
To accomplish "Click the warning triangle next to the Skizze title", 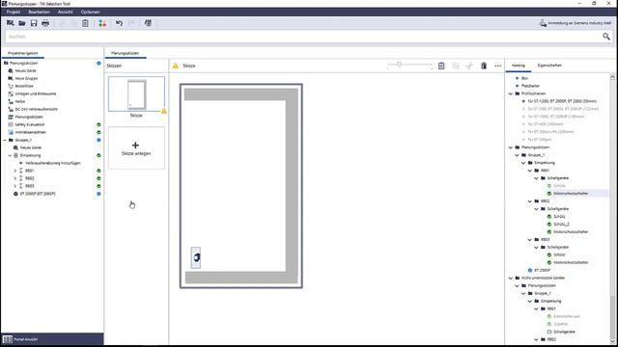I will tap(176, 66).
